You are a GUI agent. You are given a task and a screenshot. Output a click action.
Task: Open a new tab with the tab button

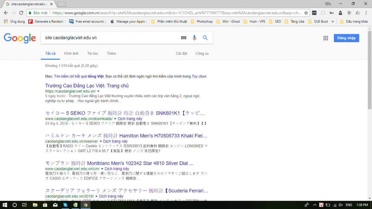(x=62, y=4)
